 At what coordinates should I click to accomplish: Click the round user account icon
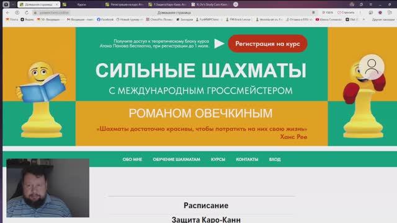pos(372,67)
